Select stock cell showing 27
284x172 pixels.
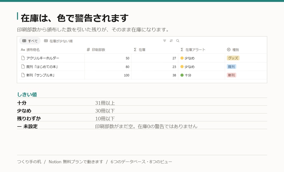click(x=155, y=58)
